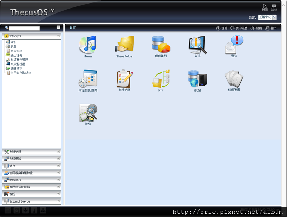
Task: Open the iTunes shortcut icon
Action: 88,45
